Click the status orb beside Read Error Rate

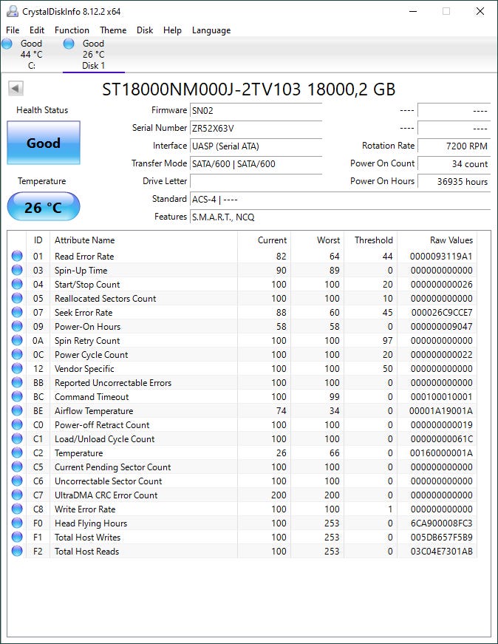pyautogui.click(x=17, y=257)
